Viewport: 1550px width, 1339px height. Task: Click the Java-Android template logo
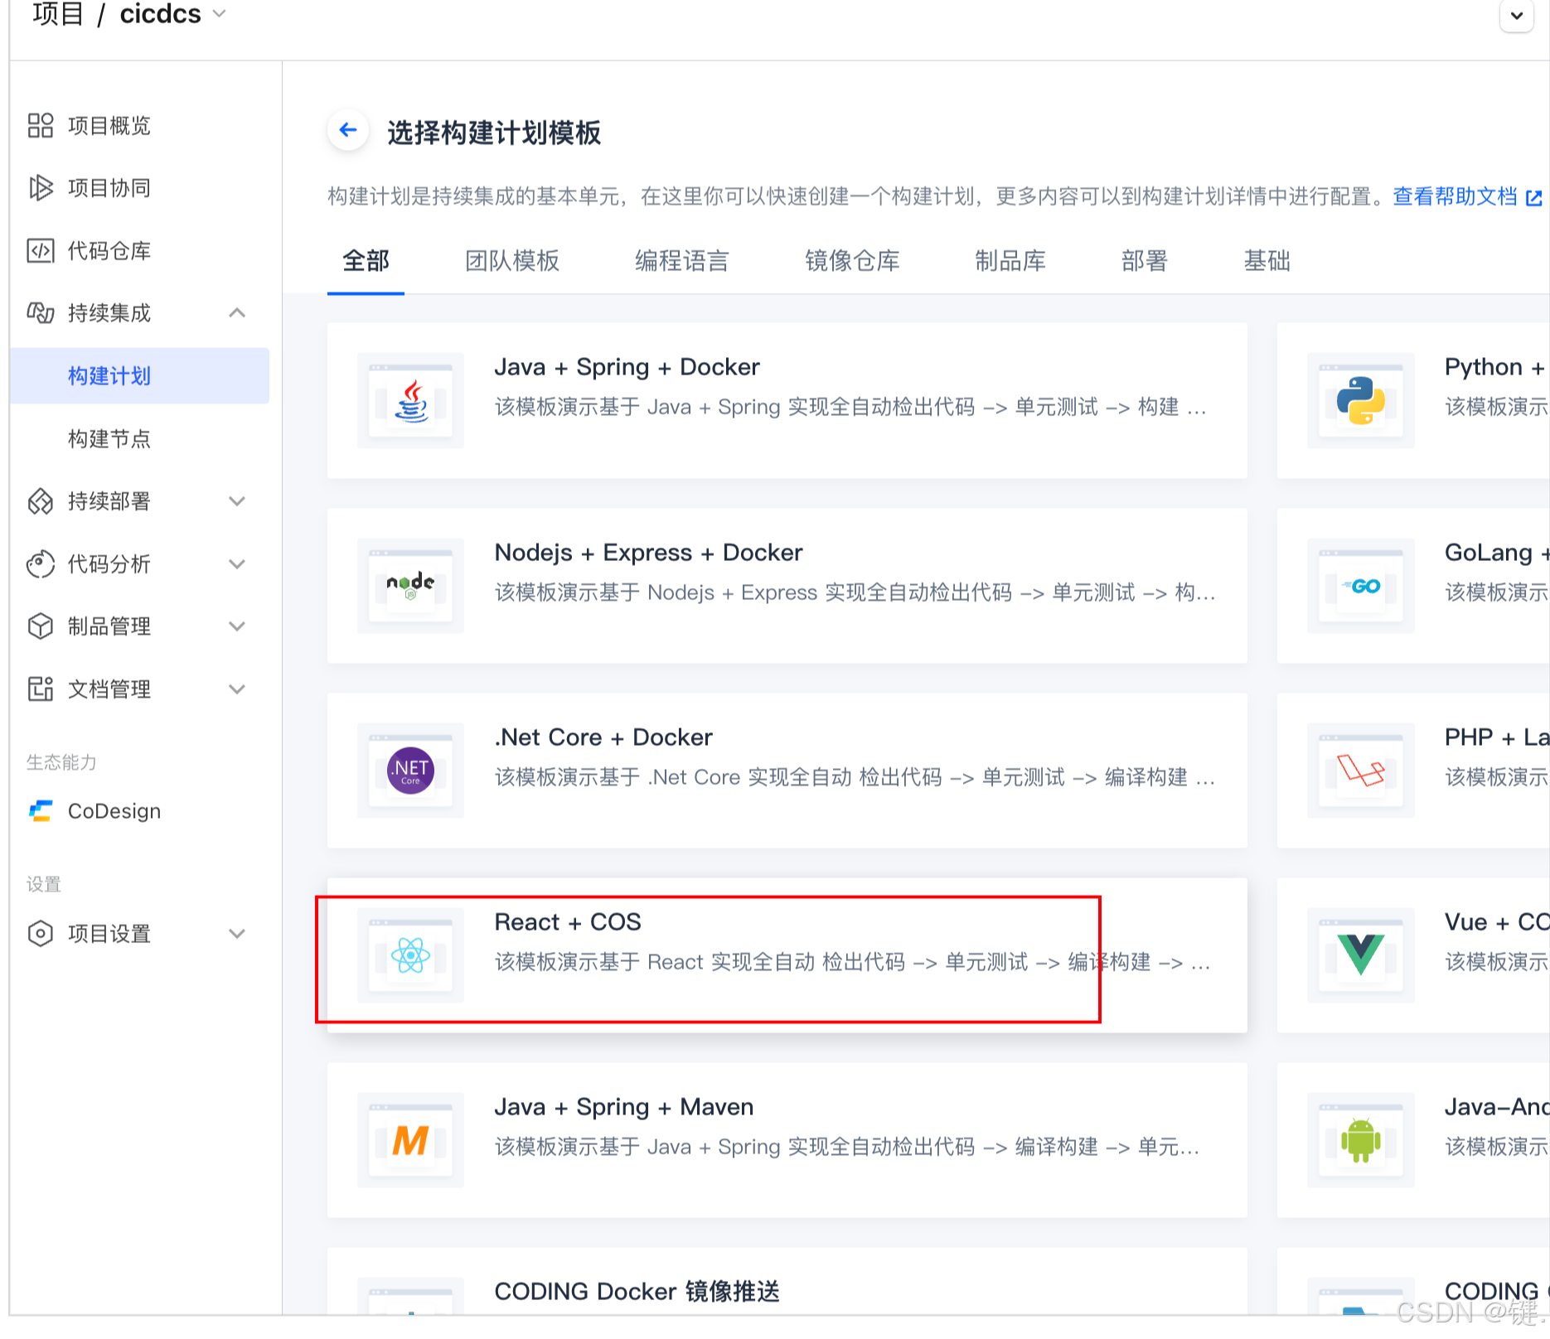(1360, 1140)
